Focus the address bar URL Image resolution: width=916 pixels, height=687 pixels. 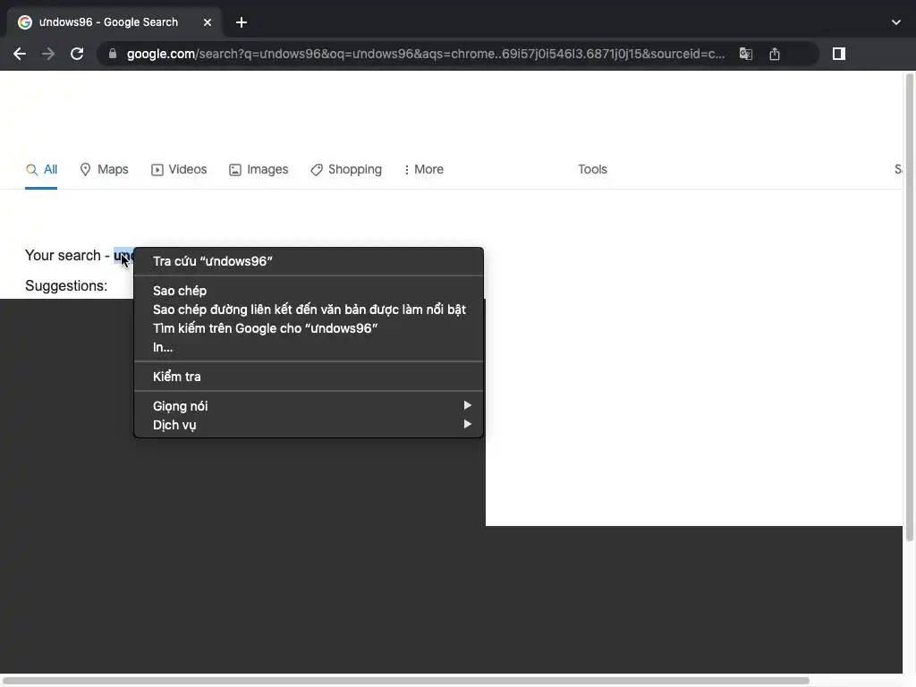click(x=425, y=54)
